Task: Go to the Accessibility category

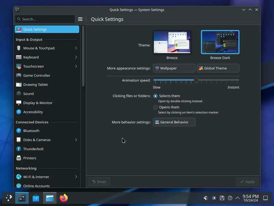Action: (47, 112)
